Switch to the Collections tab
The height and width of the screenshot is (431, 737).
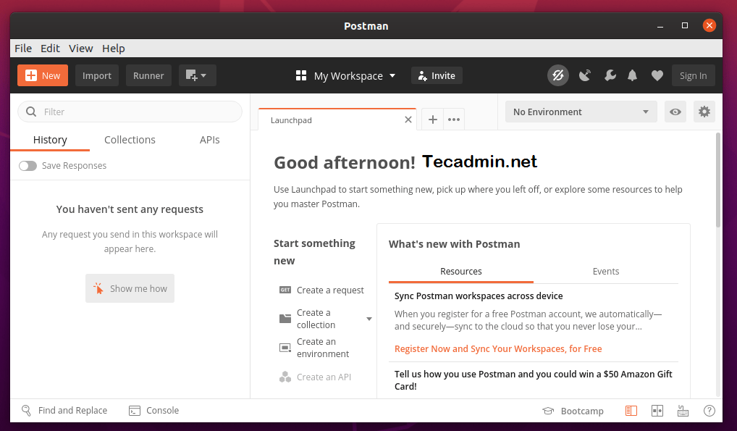click(x=130, y=140)
